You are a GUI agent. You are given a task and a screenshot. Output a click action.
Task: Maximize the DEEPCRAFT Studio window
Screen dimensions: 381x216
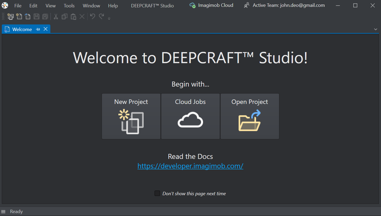(x=355, y=6)
